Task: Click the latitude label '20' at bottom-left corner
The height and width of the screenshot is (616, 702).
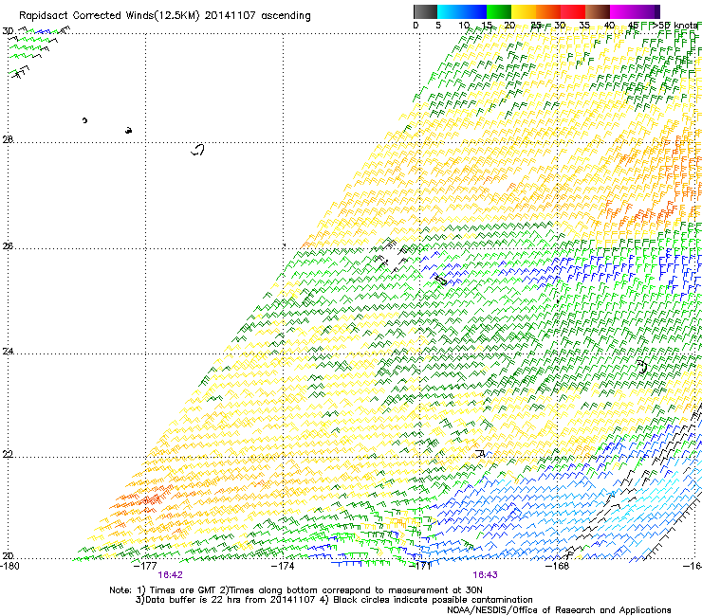Action: 8,556
